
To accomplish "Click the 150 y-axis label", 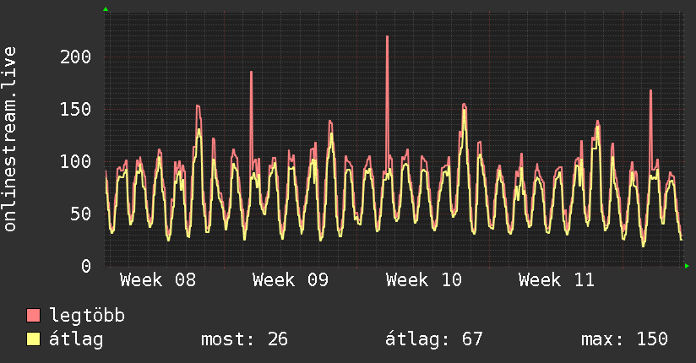I will [75, 109].
